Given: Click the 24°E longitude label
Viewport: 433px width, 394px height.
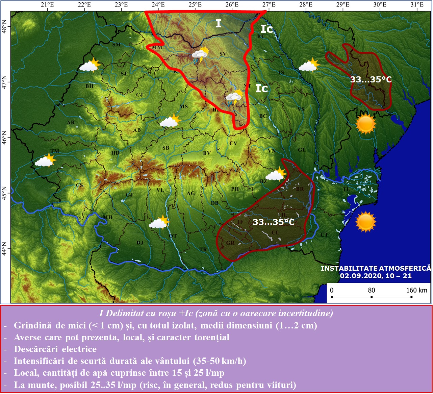Looking at the screenshot, I should (158, 5).
